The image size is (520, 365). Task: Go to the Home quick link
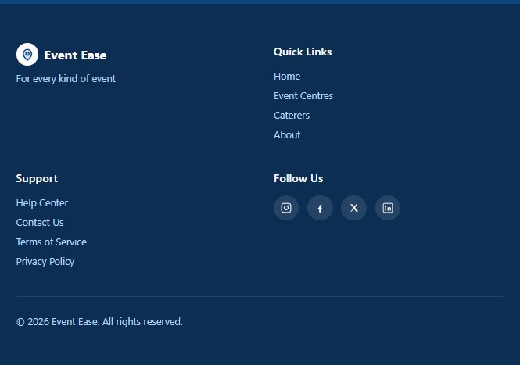[x=287, y=77]
